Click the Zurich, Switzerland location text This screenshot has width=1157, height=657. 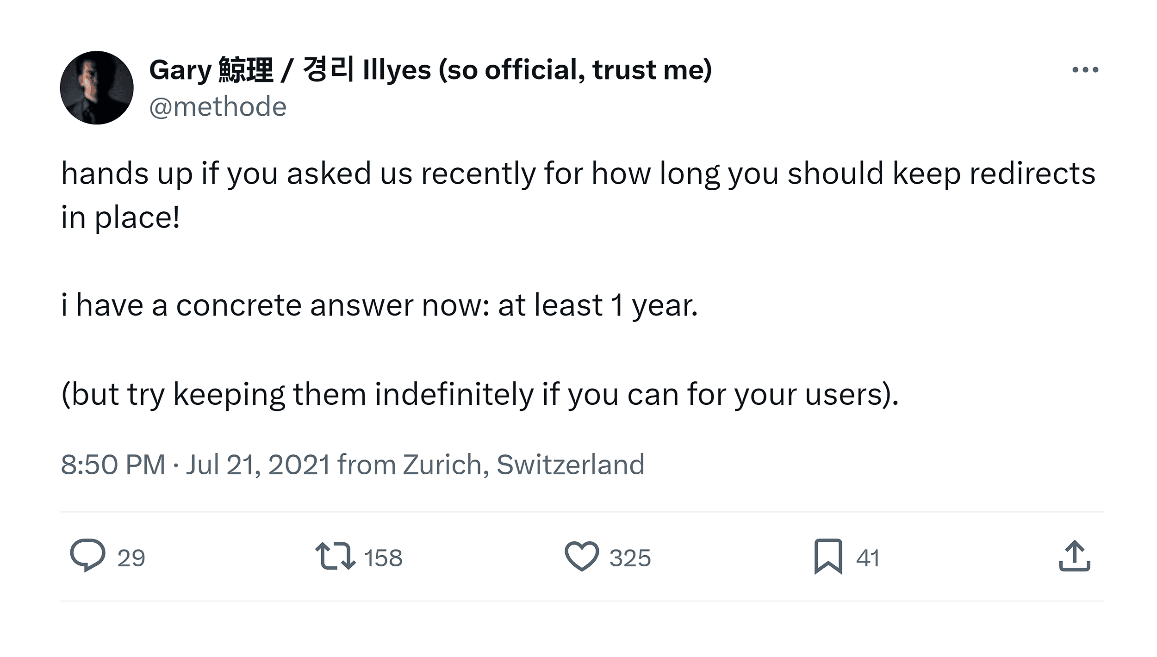tap(523, 465)
